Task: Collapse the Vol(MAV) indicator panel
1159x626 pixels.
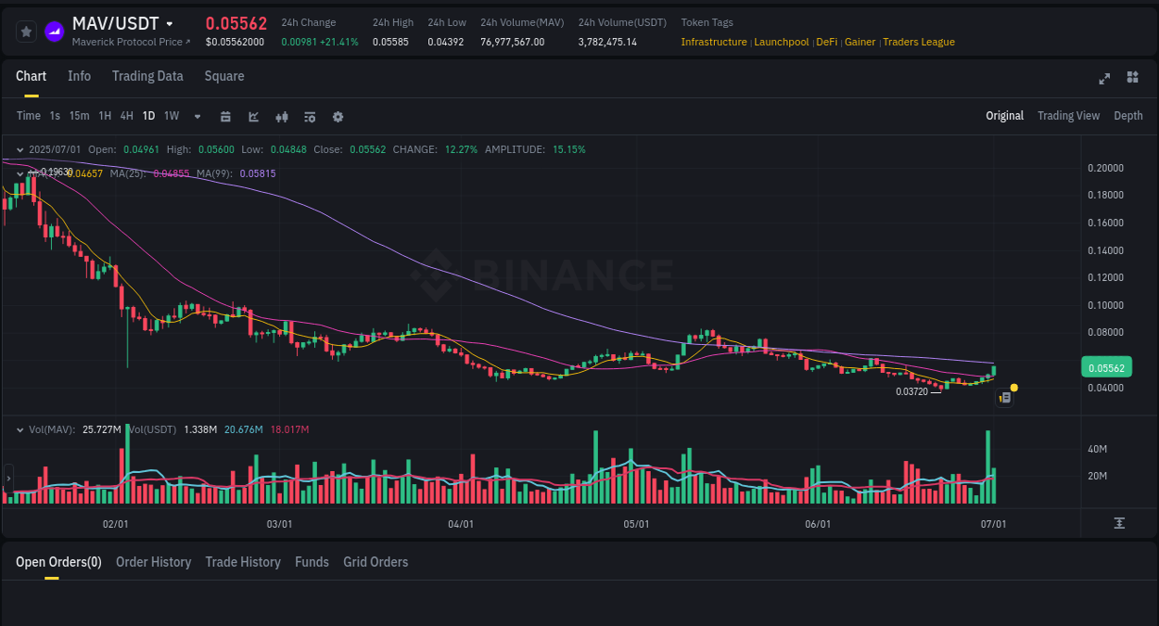Action: point(19,429)
